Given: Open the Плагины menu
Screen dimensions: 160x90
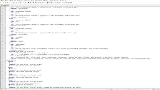Looking at the screenshot, I should tap(56, 1).
